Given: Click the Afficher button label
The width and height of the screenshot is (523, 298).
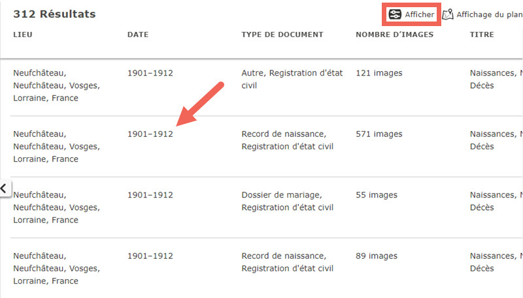Looking at the screenshot, I should click(x=420, y=14).
